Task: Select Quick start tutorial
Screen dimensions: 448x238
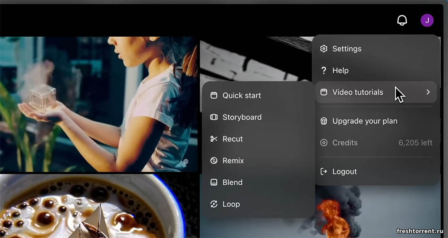Action: coord(241,95)
